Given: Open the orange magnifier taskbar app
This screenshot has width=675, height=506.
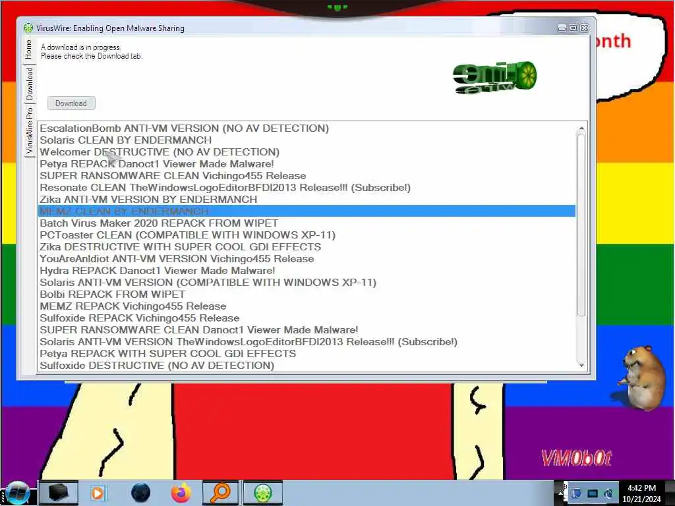Looking at the screenshot, I should coord(220,493).
